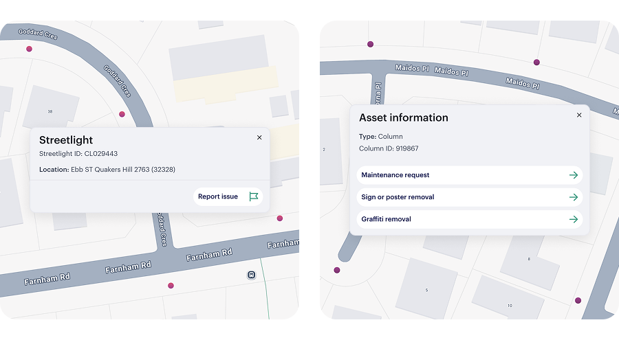Image resolution: width=619 pixels, height=340 pixels.
Task: Select purple asset dot at cul-de-sac bottom left
Action: [x=337, y=270]
